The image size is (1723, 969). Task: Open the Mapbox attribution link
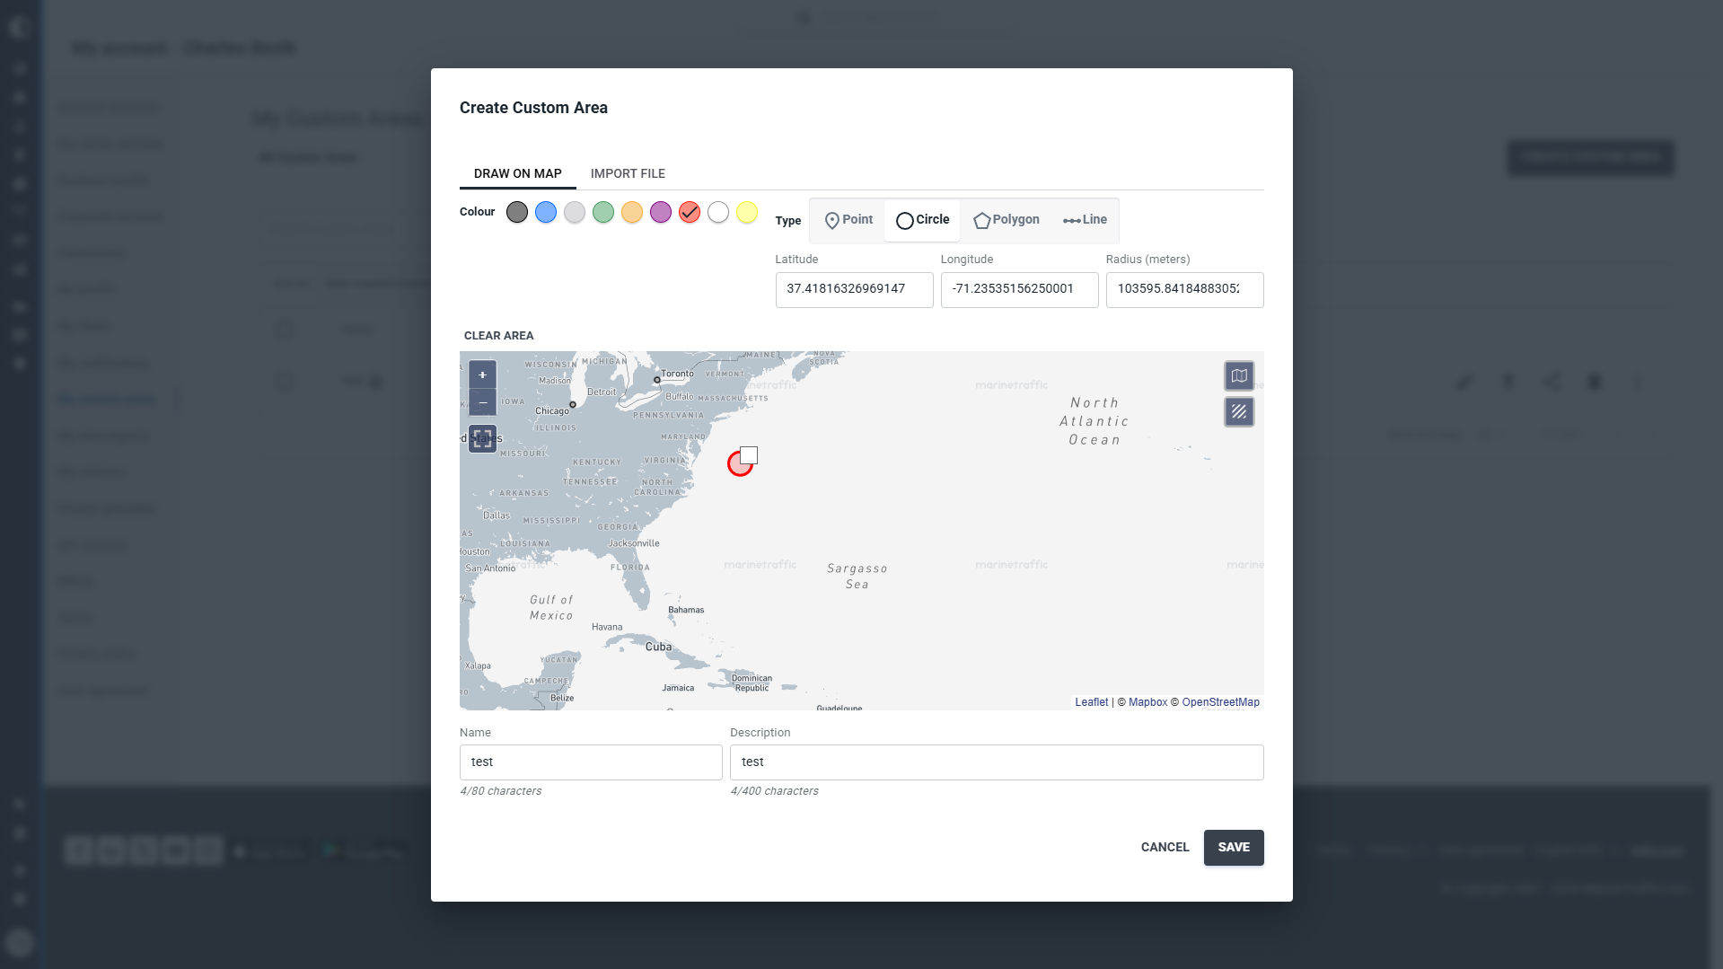[x=1147, y=702]
